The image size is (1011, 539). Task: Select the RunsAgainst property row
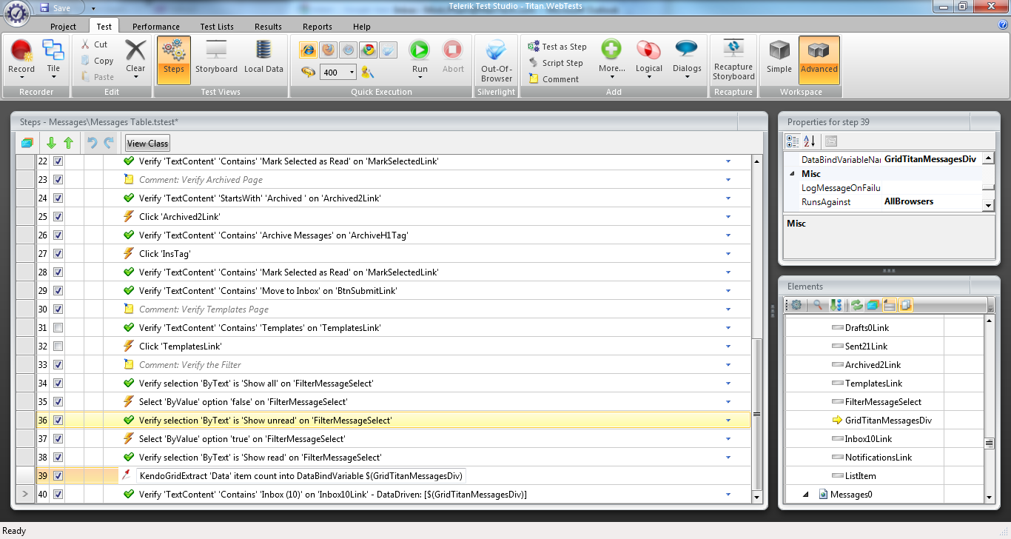[884, 201]
